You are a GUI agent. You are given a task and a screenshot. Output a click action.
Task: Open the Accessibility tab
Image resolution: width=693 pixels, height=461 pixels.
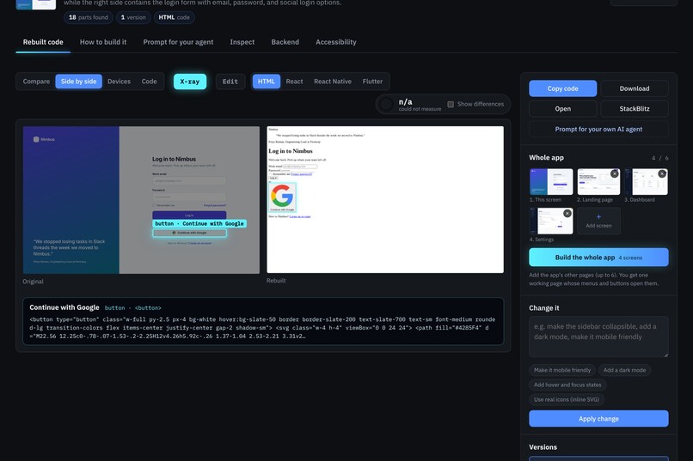336,42
